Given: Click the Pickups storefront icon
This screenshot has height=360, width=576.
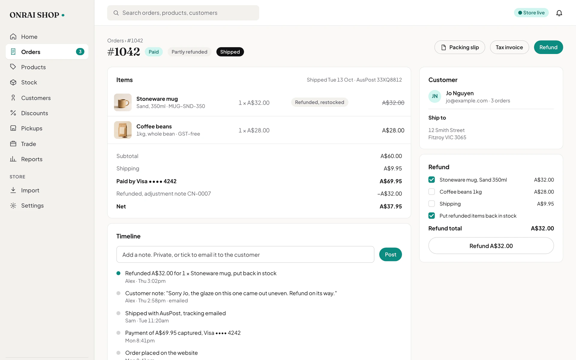Looking at the screenshot, I should pos(13,128).
